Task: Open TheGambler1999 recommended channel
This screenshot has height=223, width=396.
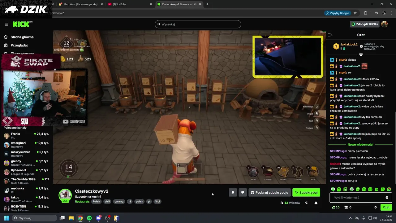Action: pos(26,181)
